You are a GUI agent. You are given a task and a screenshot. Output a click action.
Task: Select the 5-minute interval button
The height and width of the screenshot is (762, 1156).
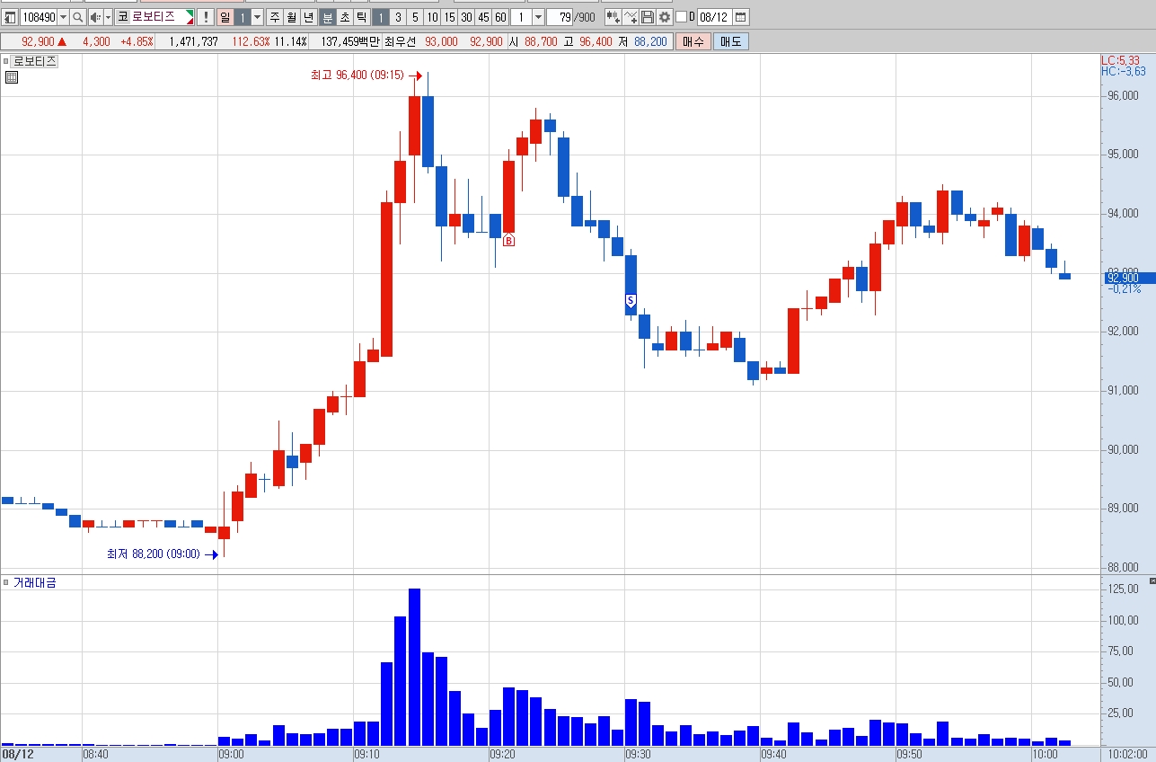[415, 17]
